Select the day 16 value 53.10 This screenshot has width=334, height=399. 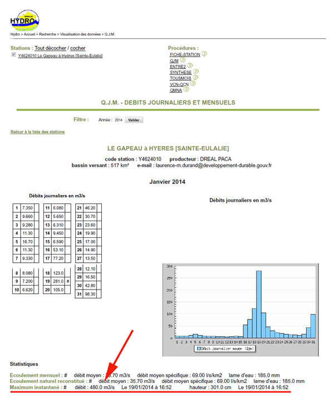point(58,250)
